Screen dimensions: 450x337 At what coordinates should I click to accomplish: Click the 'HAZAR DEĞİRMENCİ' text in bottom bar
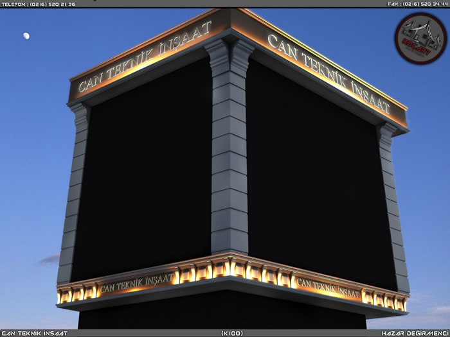coord(415,333)
